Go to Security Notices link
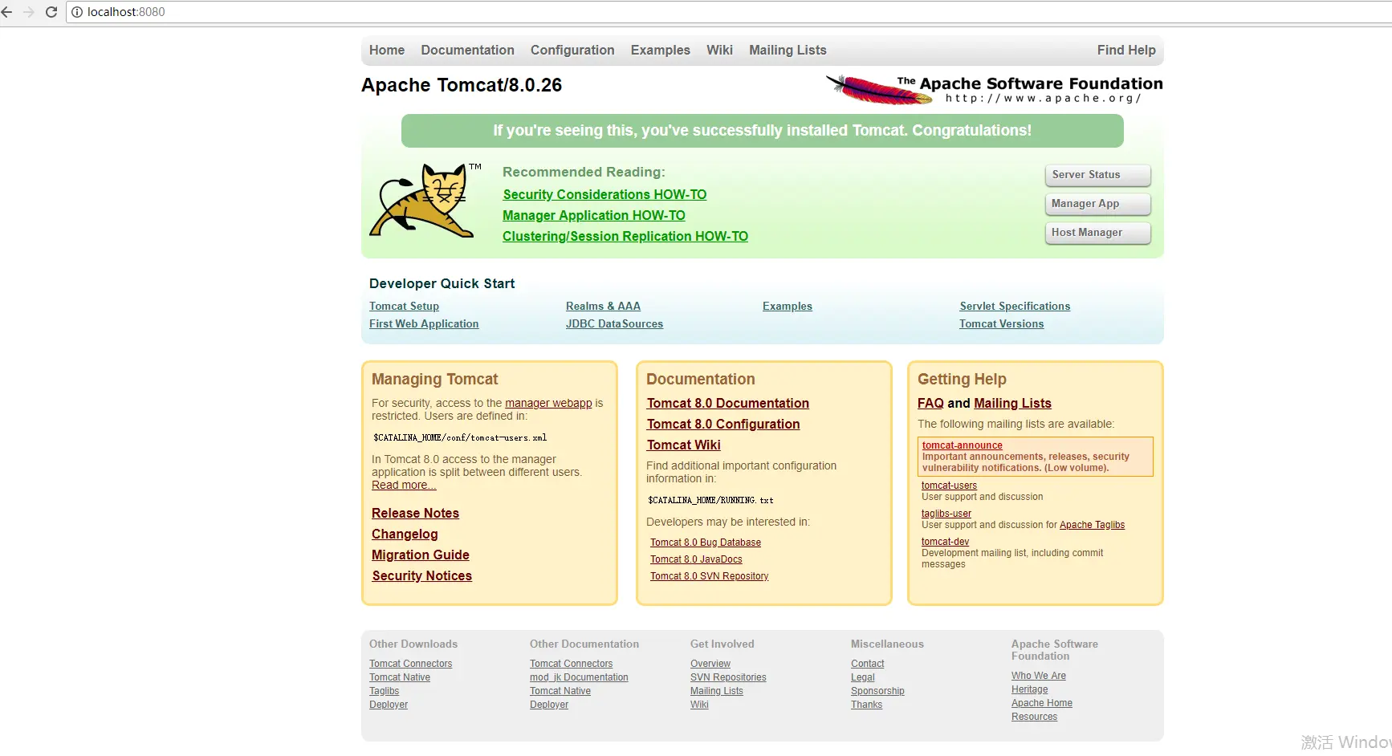 click(x=422, y=575)
